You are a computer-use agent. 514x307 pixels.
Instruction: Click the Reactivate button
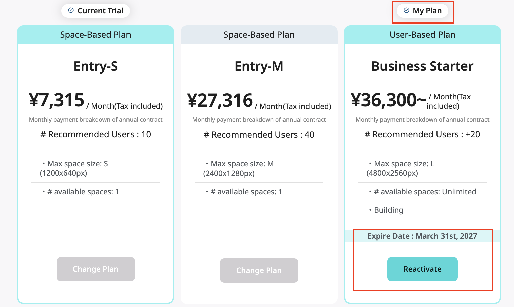click(422, 269)
